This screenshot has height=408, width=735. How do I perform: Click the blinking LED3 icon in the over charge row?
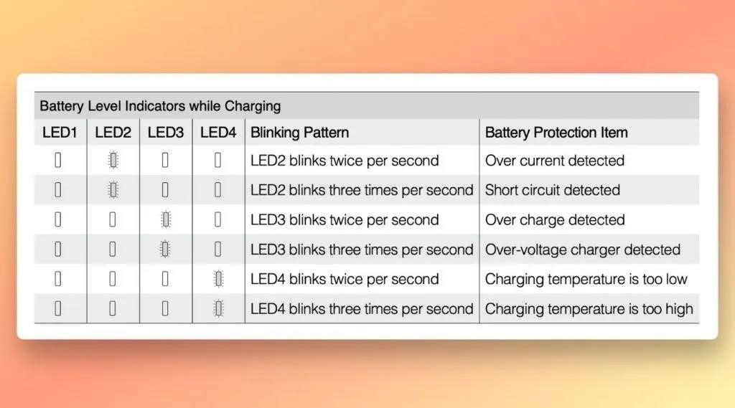166,219
